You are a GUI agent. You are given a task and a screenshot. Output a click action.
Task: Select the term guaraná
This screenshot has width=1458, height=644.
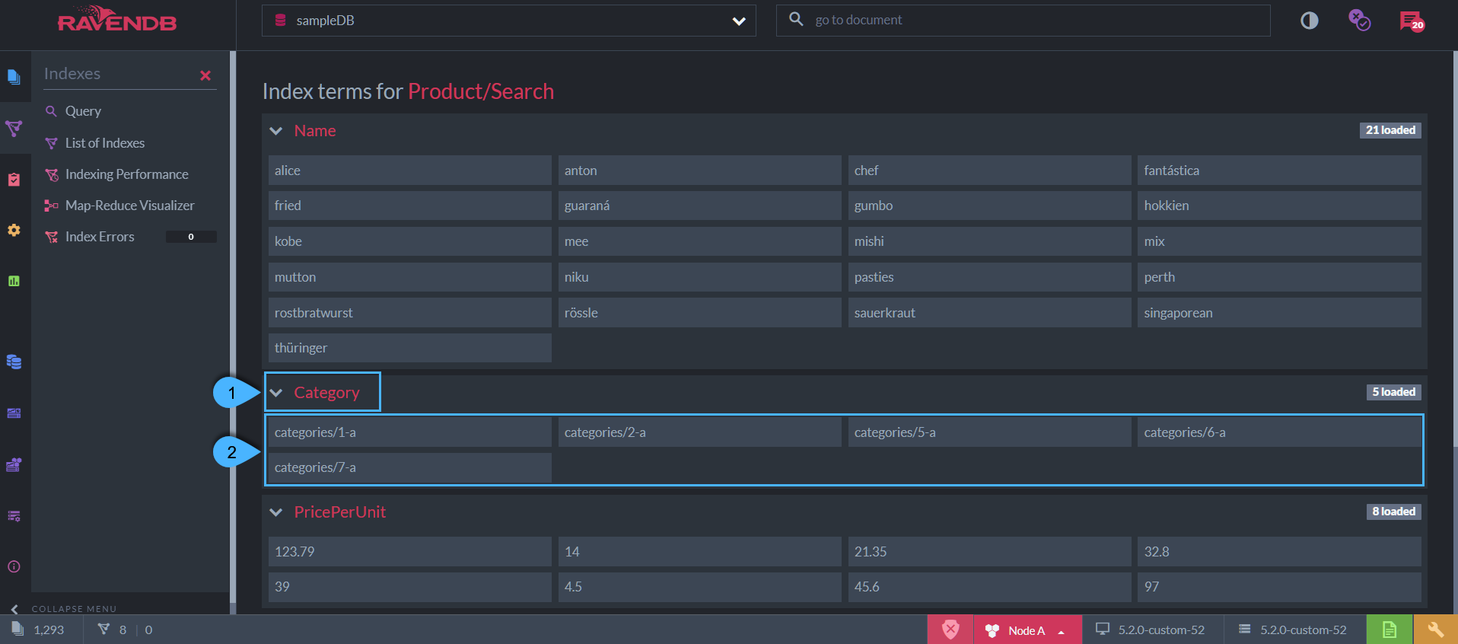(x=700, y=206)
